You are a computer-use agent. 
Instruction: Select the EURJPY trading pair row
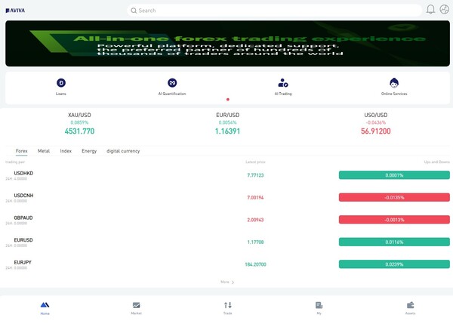pos(23,262)
